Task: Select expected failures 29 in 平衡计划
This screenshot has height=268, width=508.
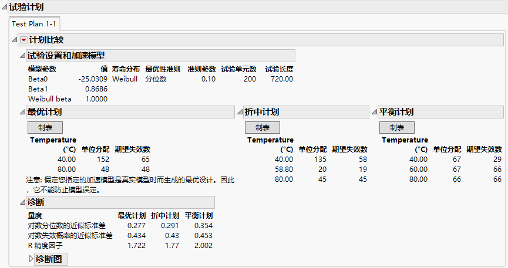Action: pos(497,160)
